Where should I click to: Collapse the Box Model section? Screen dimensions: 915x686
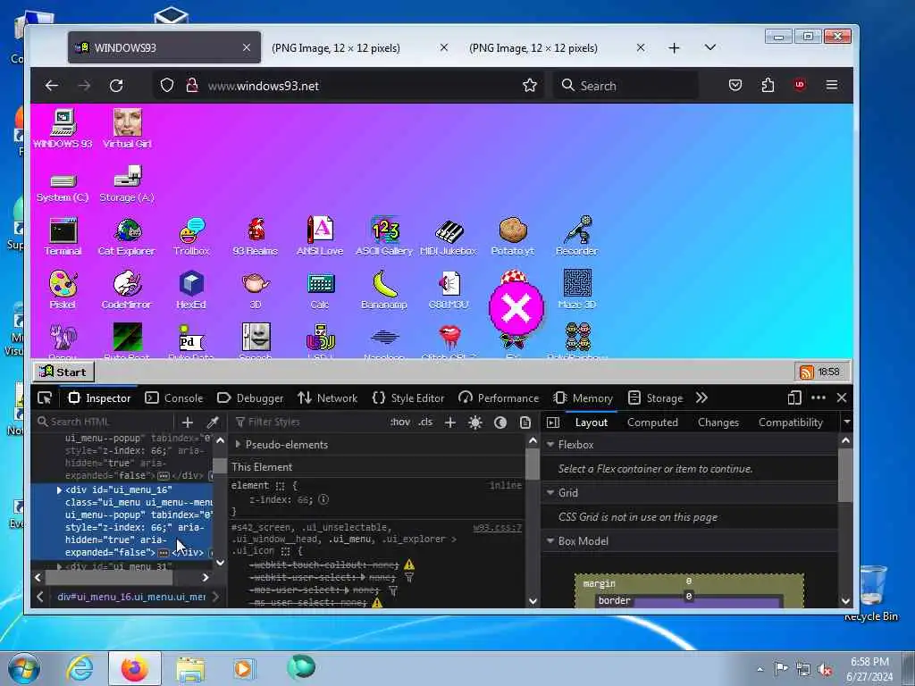click(x=550, y=540)
